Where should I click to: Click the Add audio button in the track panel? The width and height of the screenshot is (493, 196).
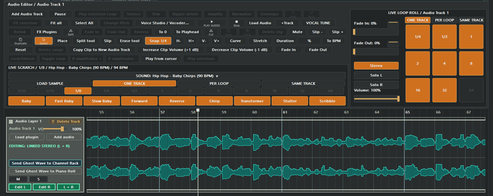64,137
